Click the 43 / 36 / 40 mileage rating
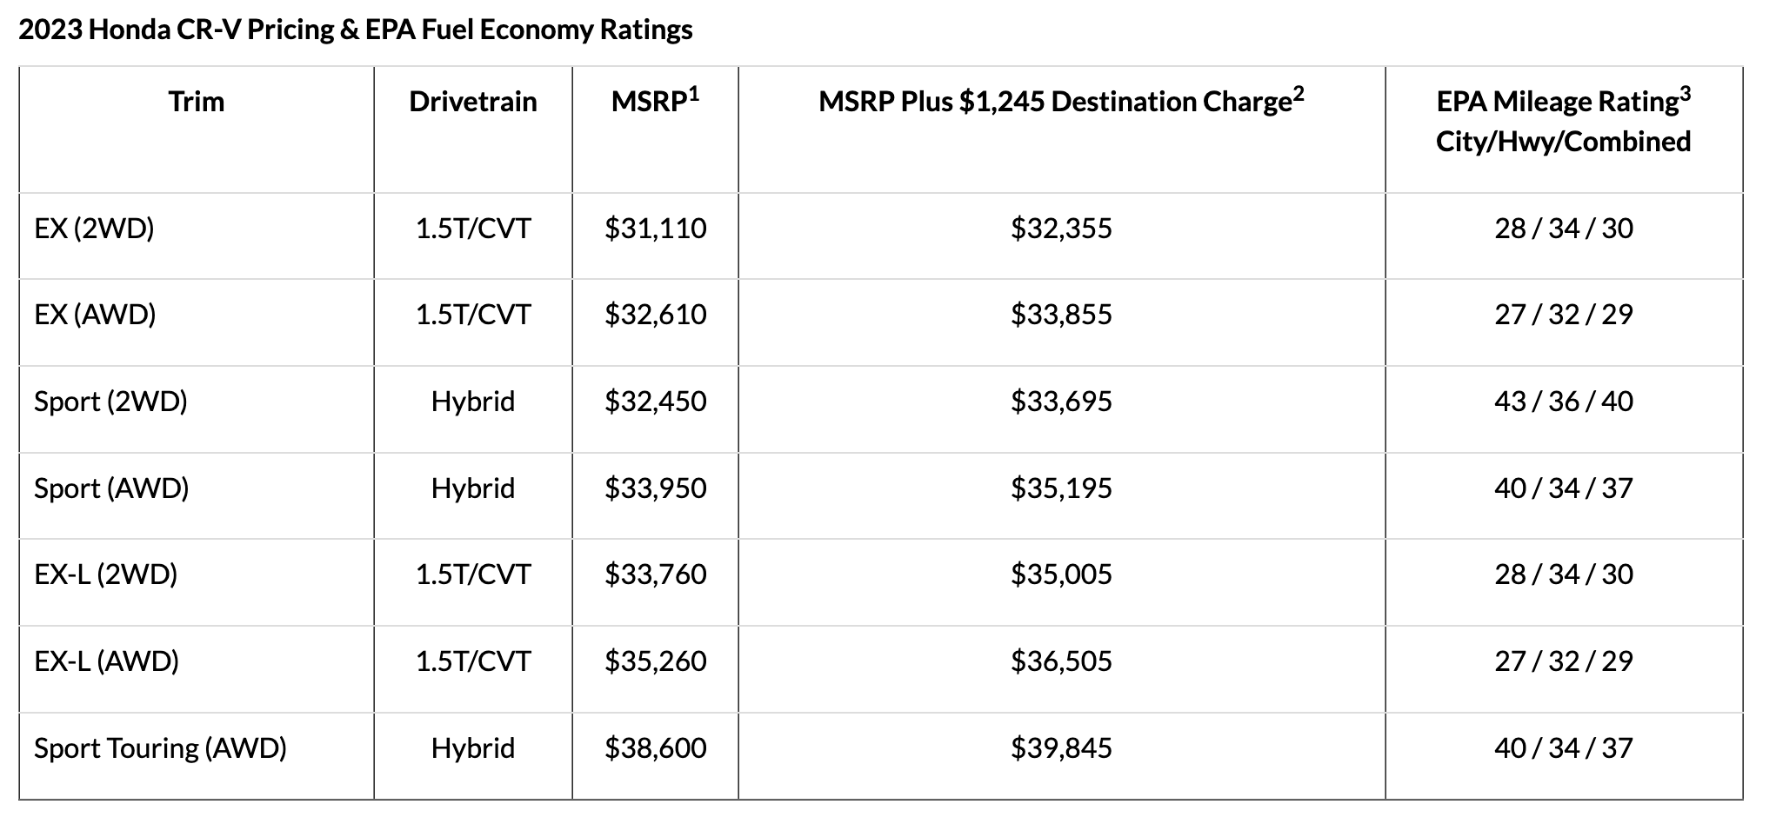 click(x=1564, y=401)
